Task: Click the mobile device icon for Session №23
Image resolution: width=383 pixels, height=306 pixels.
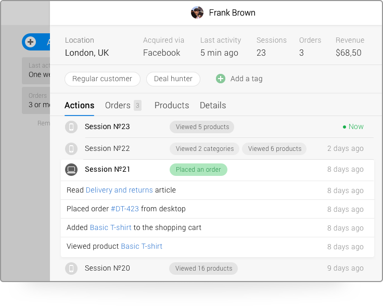Action: 71,127
